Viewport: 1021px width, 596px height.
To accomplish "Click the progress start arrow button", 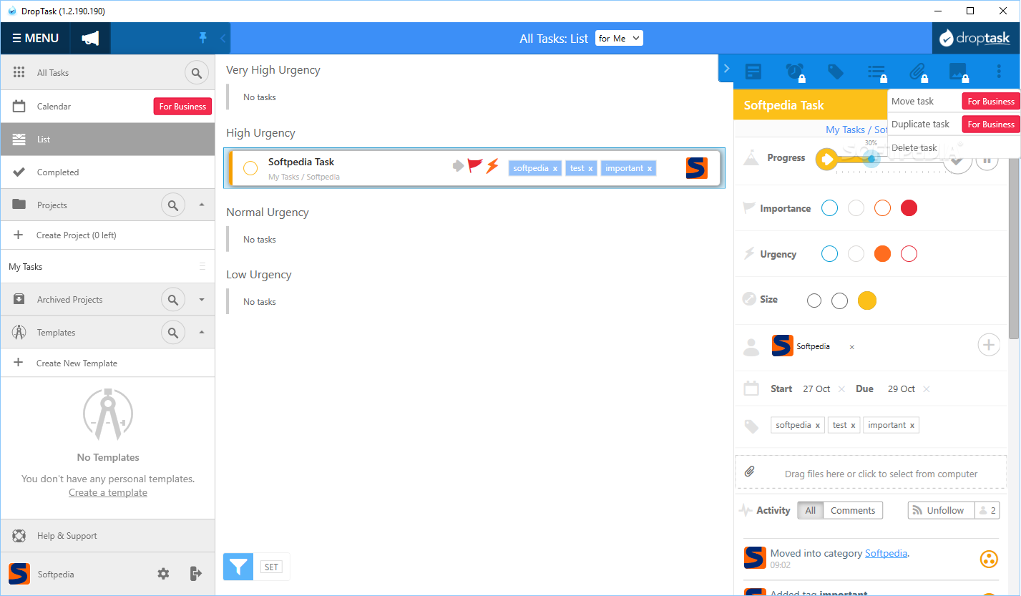I will (826, 159).
